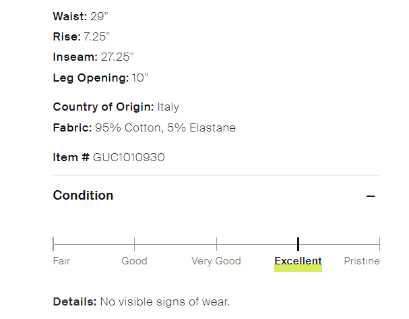Click the Very Good tick on the scale
Image resolution: width=409 pixels, height=319 pixels.
(216, 243)
